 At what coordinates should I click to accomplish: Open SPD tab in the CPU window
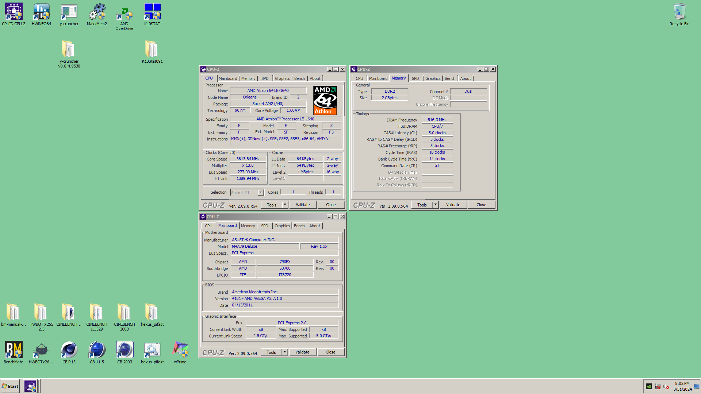tap(265, 78)
